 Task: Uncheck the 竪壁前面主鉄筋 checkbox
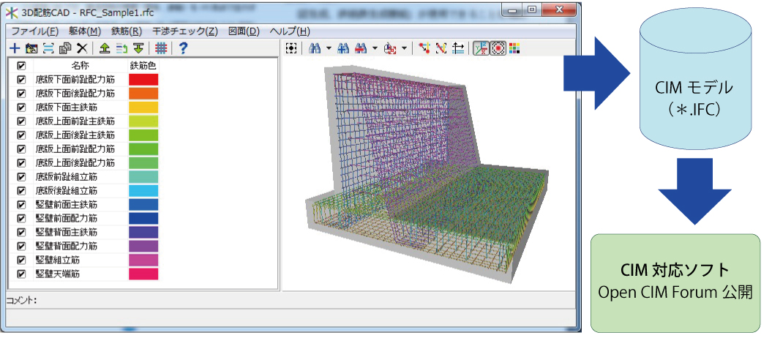click(21, 204)
